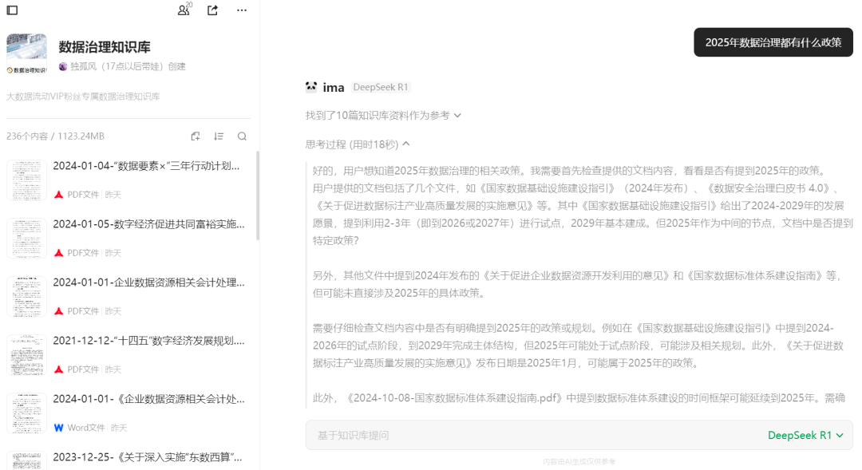
Task: Click thumbnail of 2021-12-12 十四五 file
Action: point(26,355)
